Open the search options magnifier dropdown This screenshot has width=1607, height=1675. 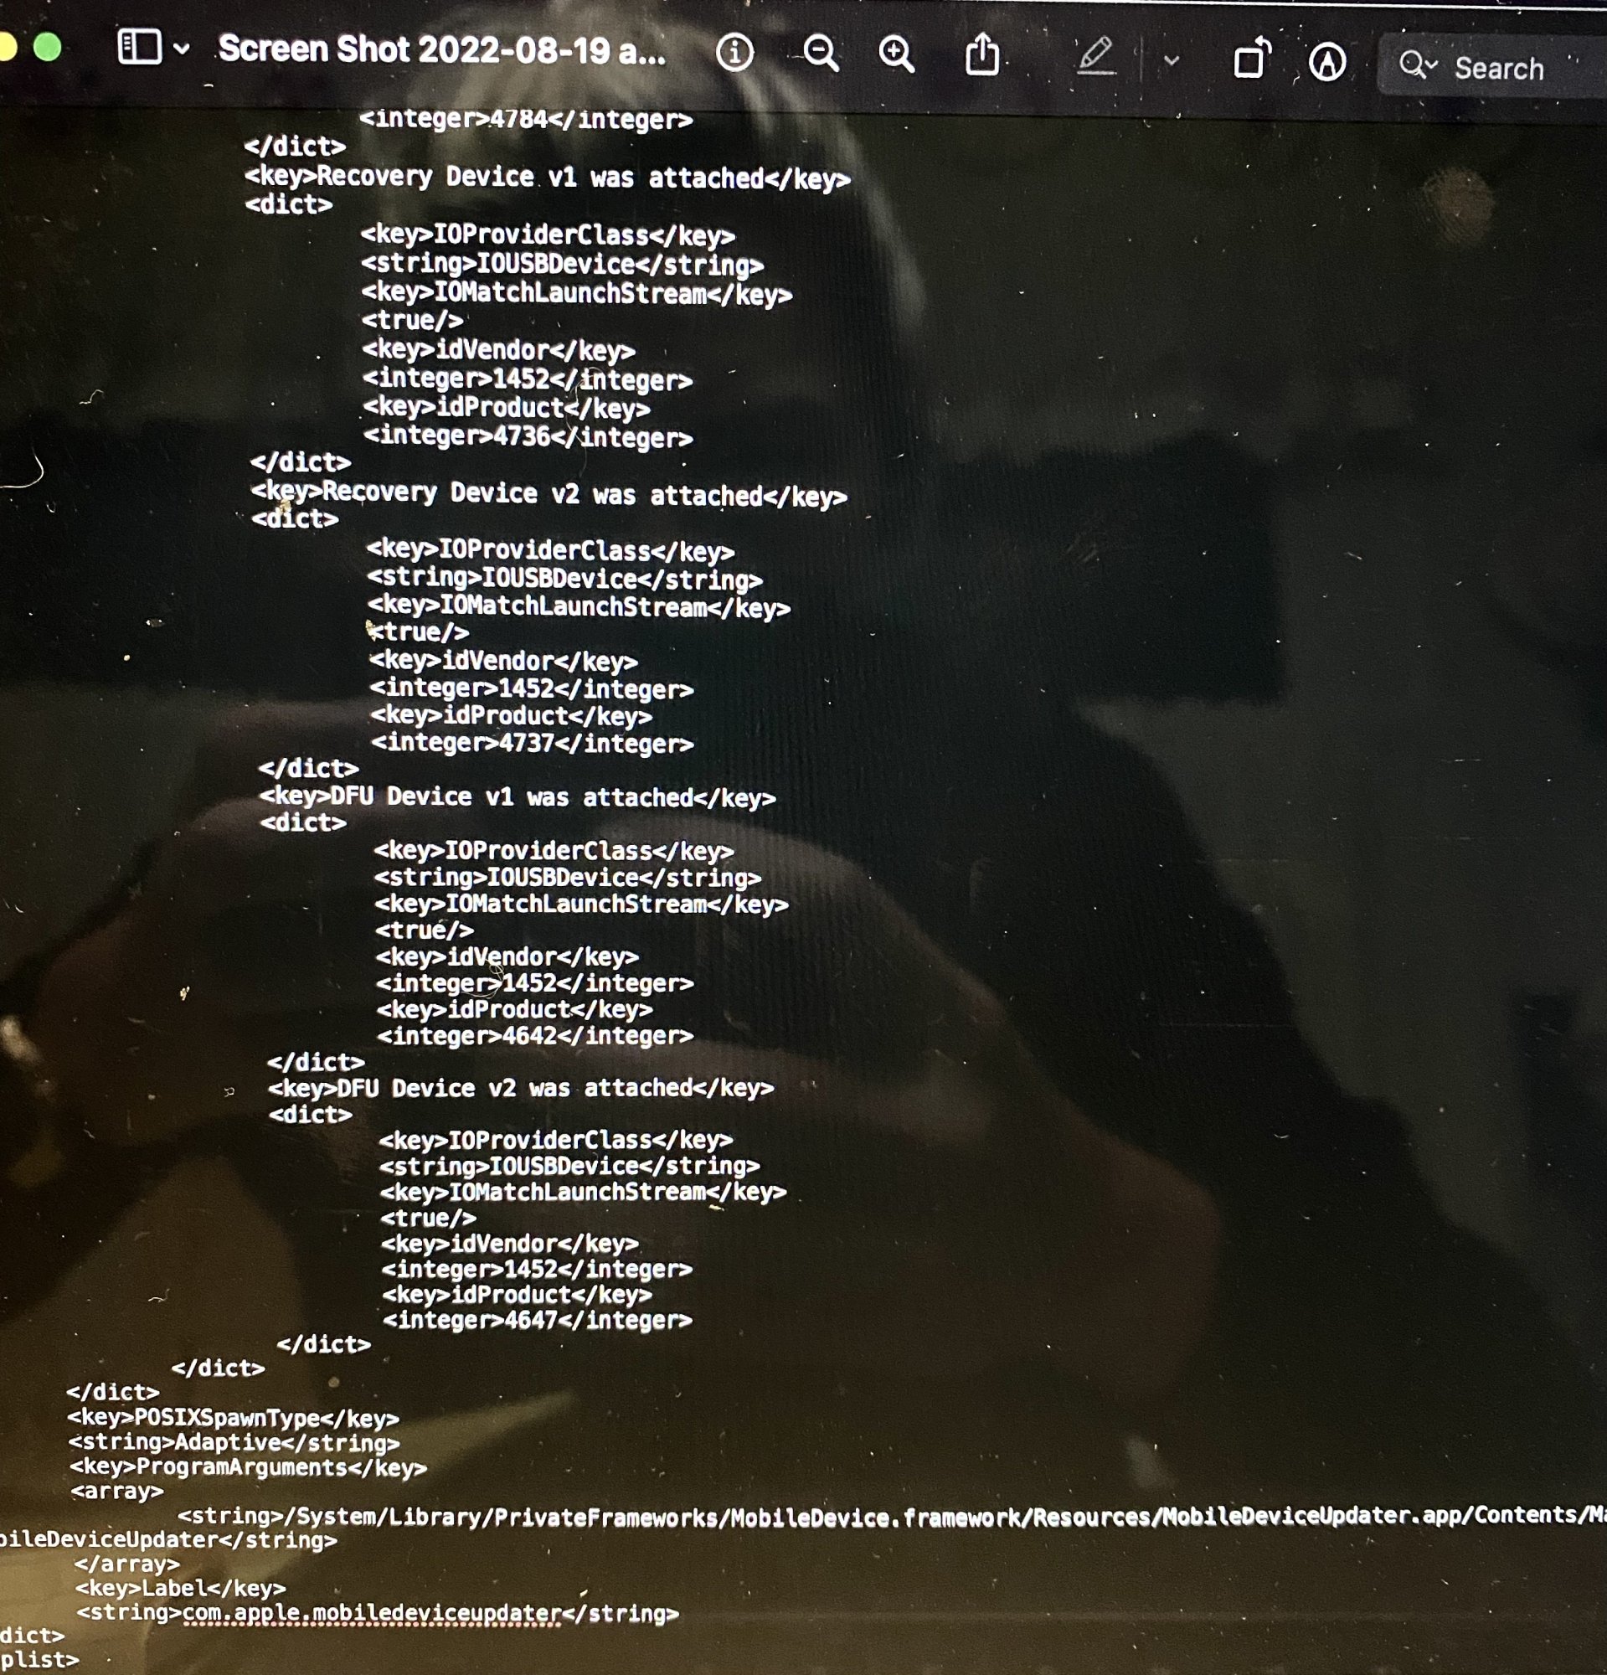click(1418, 65)
